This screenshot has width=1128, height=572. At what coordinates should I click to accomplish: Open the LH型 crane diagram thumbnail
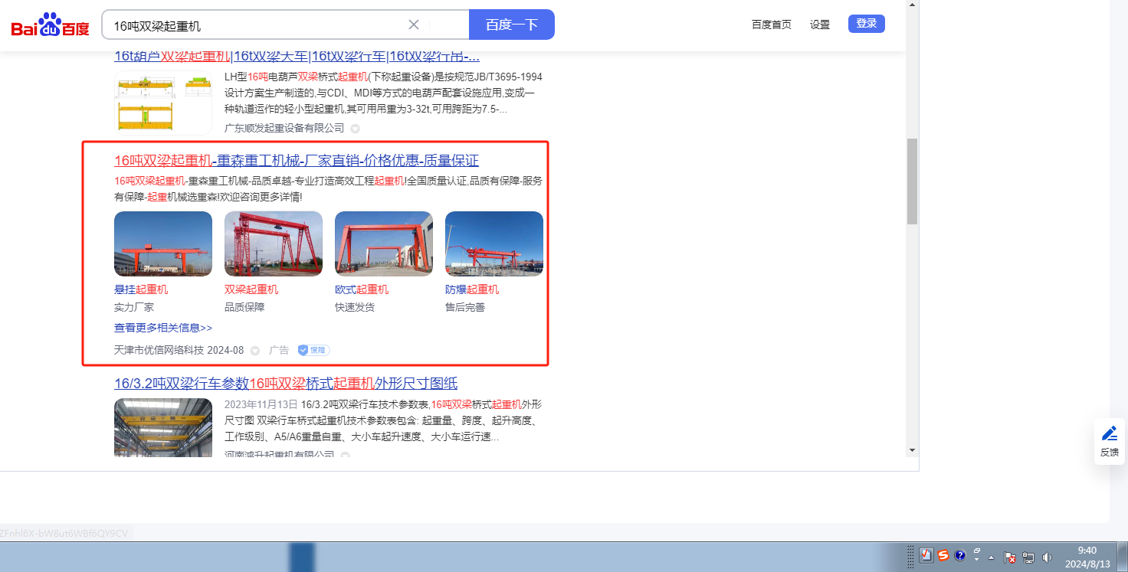(163, 103)
